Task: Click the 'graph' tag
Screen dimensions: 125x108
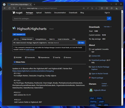Action: pos(101,102)
